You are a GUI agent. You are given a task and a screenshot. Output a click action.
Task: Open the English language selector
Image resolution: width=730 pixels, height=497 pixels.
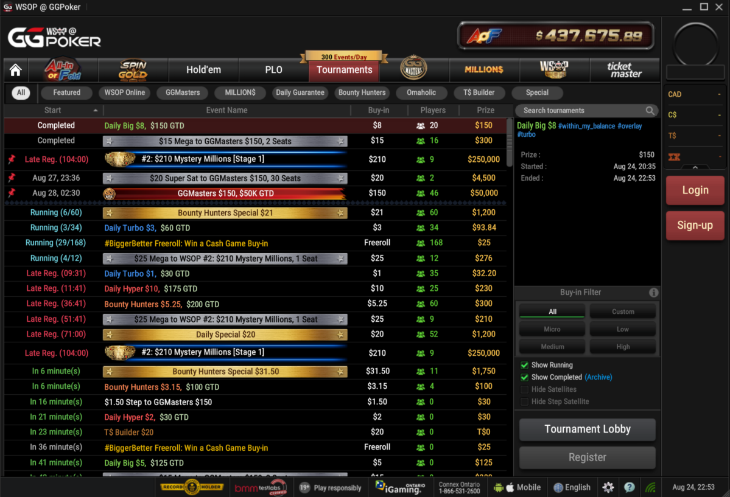(x=572, y=487)
